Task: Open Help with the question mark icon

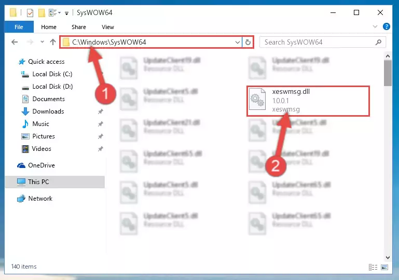Action: 386,26
